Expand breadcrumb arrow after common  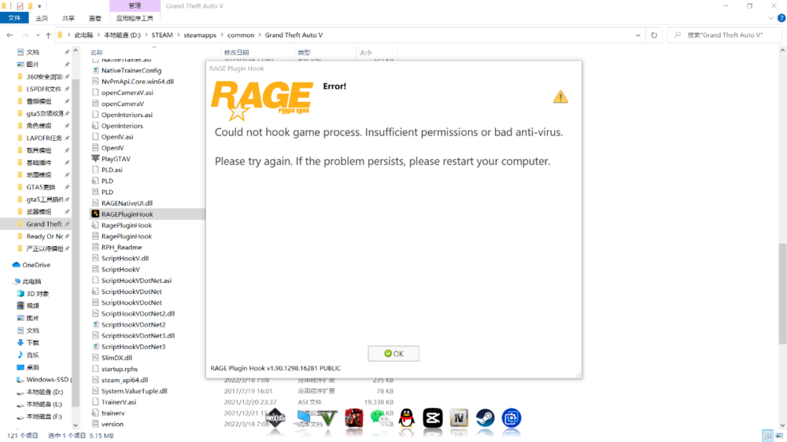[260, 35]
